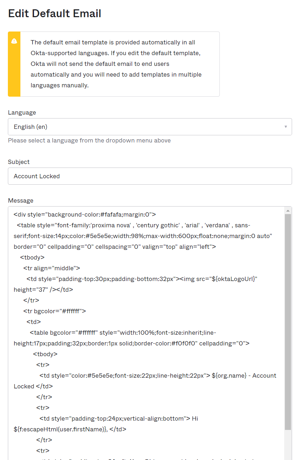Click the tr align="middle" code line
Screen dimensions: 296x460
pos(52,268)
